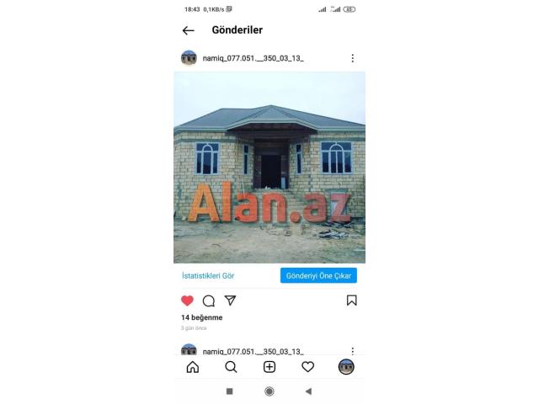Viewport: 539px width, 404px height.
Task: Go back using the arrow beside Gönderiler
Action: click(x=189, y=30)
